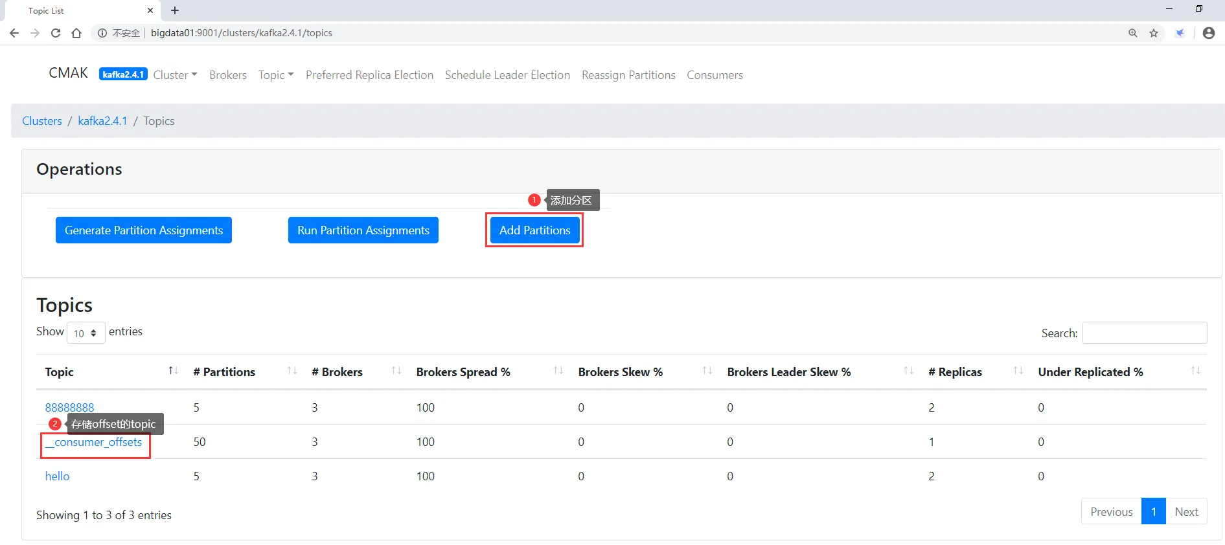Select the Topic List browser tab
The image size is (1225, 545).
(81, 10)
